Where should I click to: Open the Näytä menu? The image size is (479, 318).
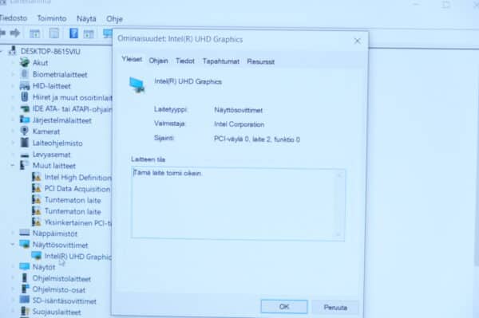[x=86, y=19]
